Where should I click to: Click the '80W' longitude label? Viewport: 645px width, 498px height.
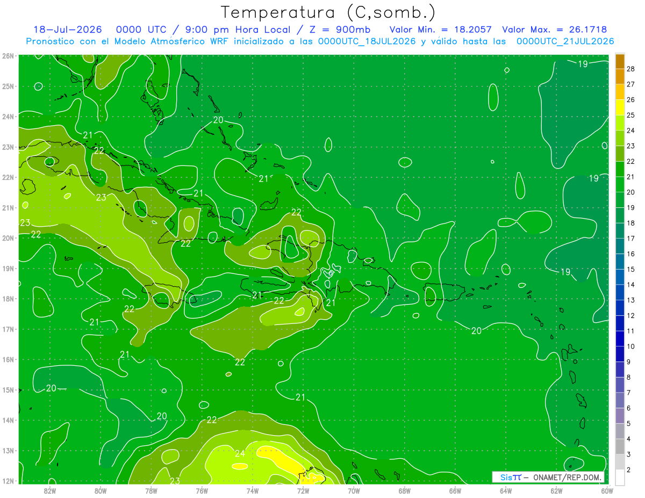click(101, 490)
